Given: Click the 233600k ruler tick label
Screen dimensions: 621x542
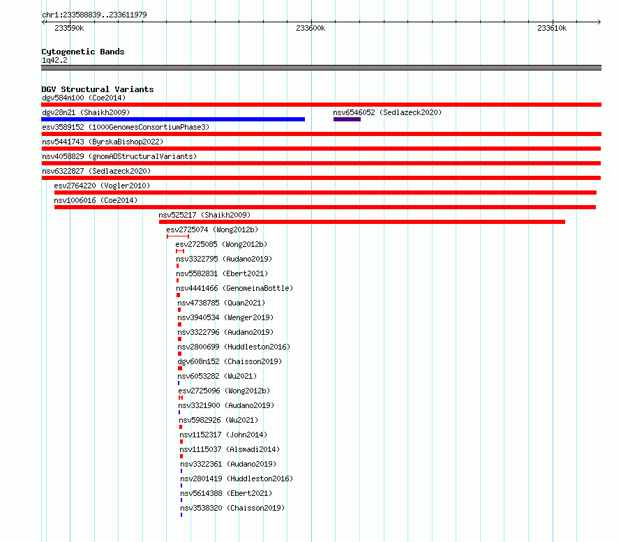Looking at the screenshot, I should [x=310, y=28].
